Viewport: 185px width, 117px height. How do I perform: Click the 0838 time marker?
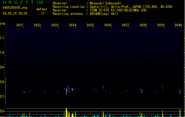point(143,25)
